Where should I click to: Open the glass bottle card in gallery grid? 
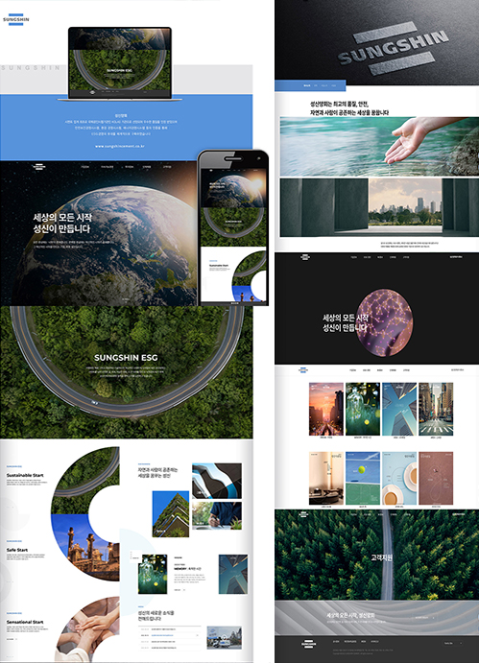[363, 409]
